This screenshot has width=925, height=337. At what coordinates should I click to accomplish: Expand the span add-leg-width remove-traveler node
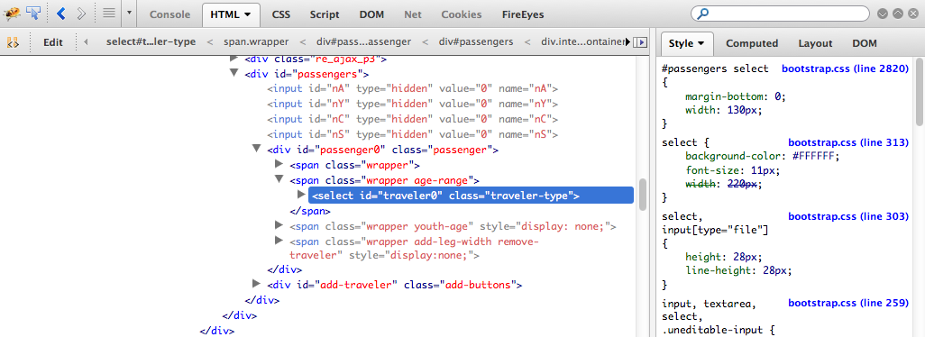(279, 240)
